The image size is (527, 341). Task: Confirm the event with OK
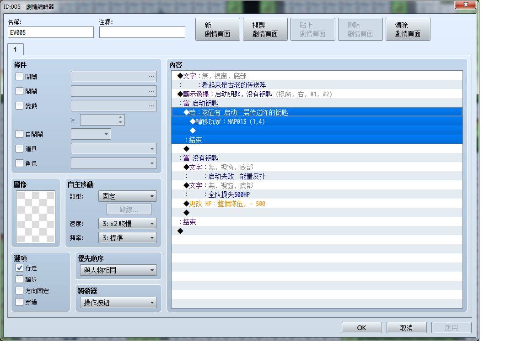click(x=362, y=328)
